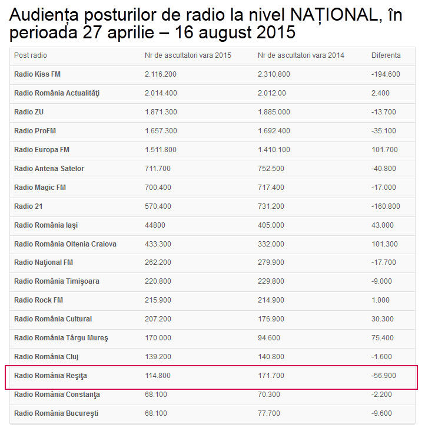Click Radio România Actualități station name
The width and height of the screenshot is (425, 427).
coord(57,93)
